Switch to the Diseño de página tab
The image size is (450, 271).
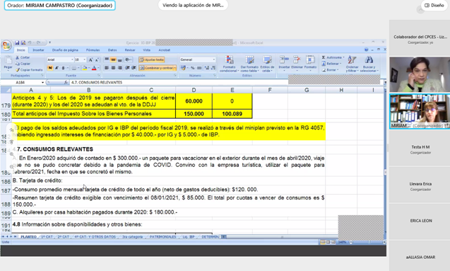pos(65,50)
